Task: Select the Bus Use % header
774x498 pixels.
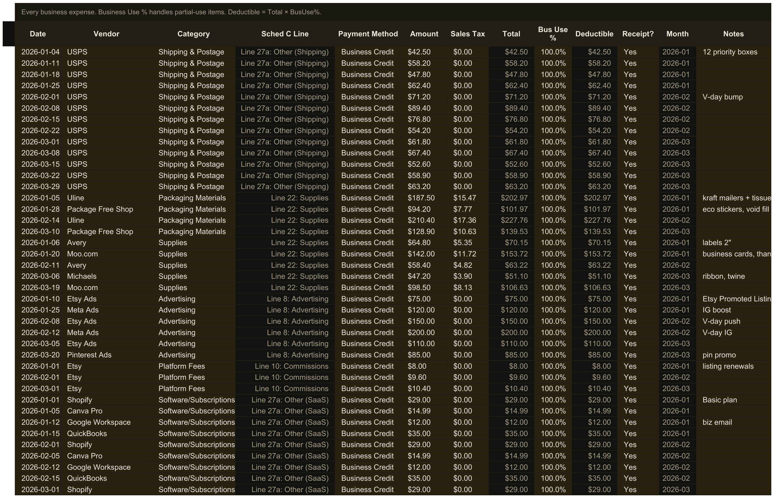Action: (553, 34)
